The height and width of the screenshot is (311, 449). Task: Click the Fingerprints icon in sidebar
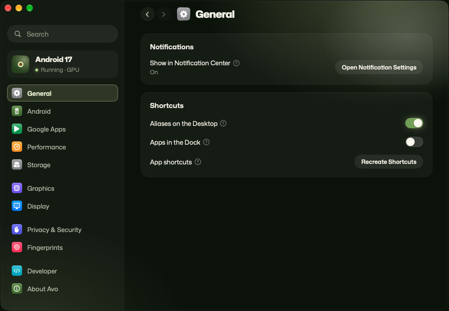[x=17, y=248]
